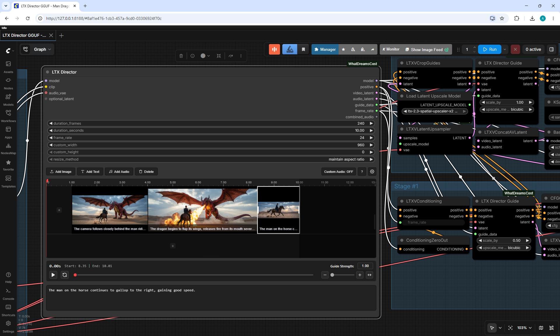Click the Guide Strength value field

pyautogui.click(x=365, y=266)
